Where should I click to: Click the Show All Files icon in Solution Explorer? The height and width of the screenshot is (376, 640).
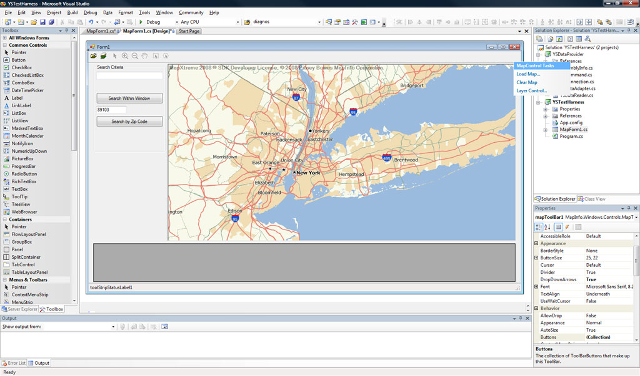pos(550,39)
